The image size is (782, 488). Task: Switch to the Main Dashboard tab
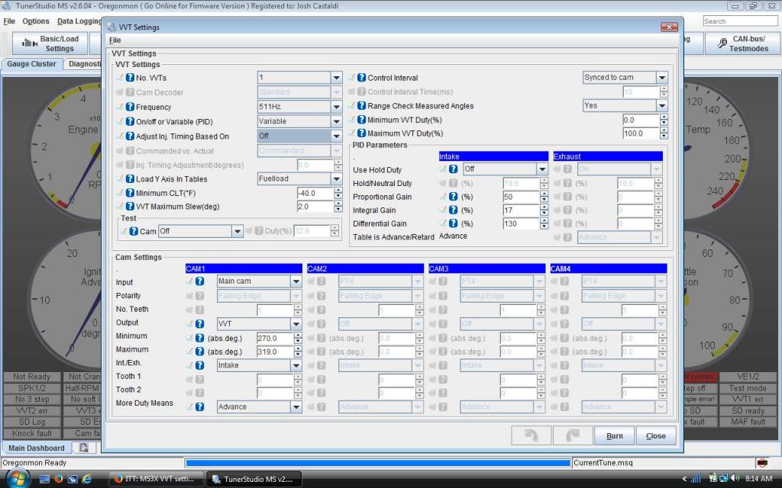click(x=37, y=448)
